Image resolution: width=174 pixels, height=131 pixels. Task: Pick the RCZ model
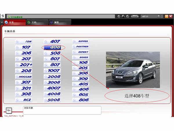coord(24,100)
